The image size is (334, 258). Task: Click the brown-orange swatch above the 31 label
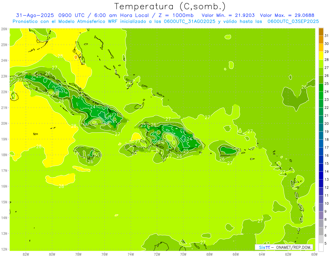pos(321,32)
